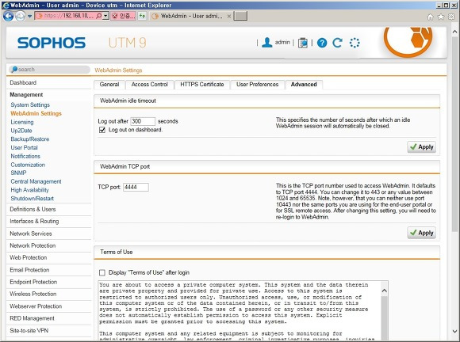Close the WebAdmin browser tab
This screenshot has height=342, width=460.
click(x=229, y=16)
